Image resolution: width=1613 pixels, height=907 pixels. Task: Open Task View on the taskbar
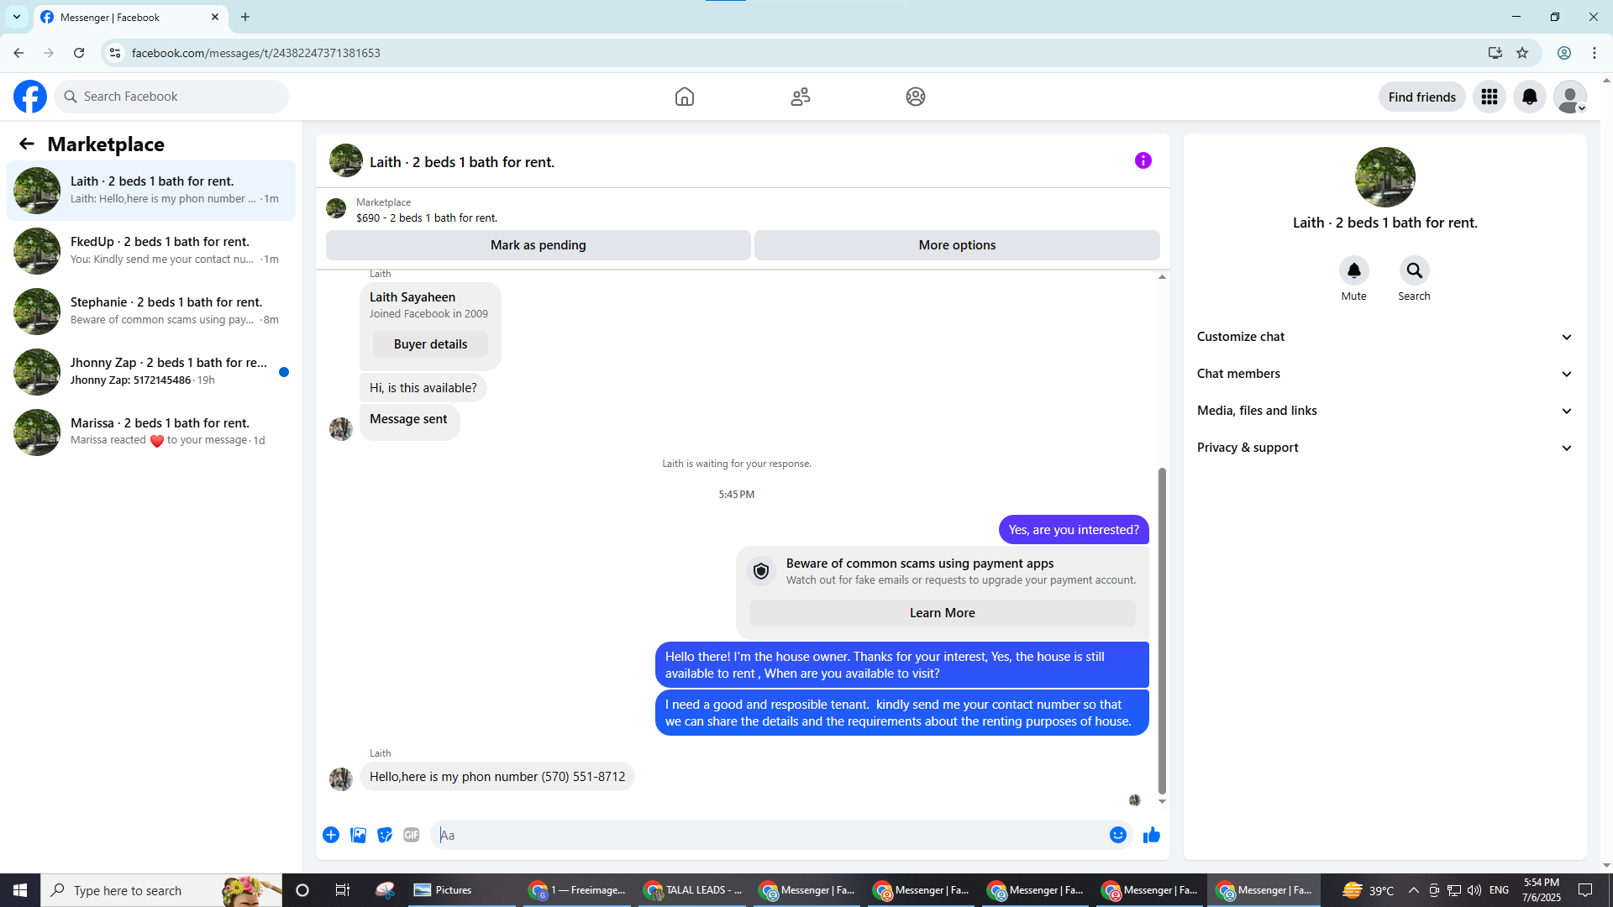[x=342, y=890]
